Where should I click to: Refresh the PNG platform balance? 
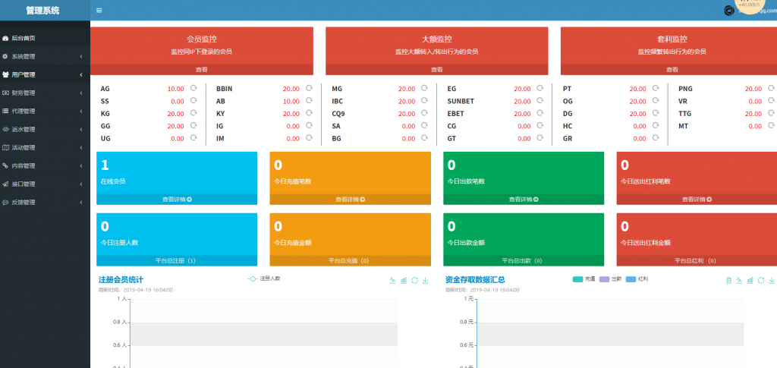[x=771, y=89]
